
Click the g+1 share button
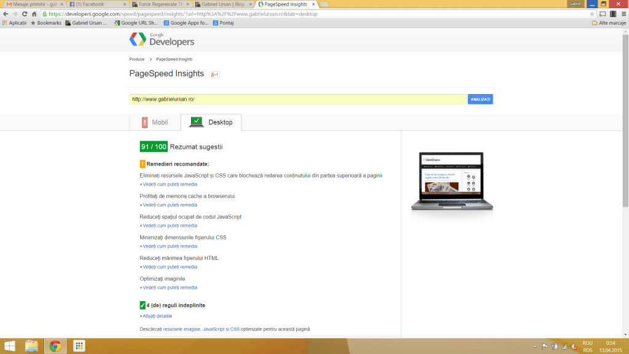[x=214, y=74]
